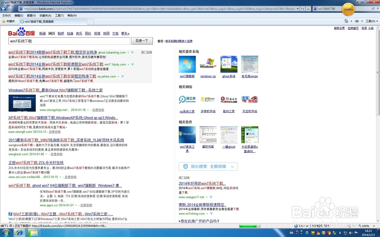This screenshot has height=237, width=380.
Task: Click the V badge after win7.1dydy.com
Action: click(133, 65)
